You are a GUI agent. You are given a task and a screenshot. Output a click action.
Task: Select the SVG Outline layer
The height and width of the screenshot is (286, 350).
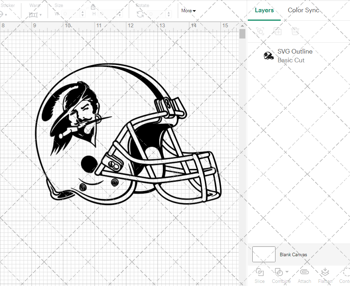295,56
